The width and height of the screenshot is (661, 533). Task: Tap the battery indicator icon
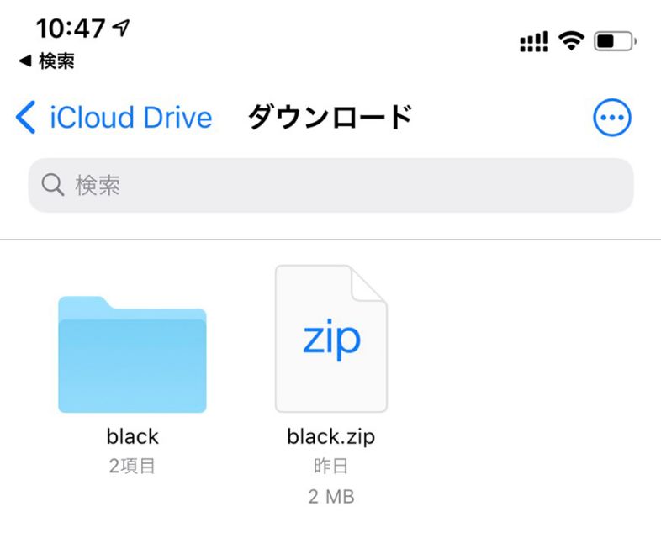click(x=615, y=40)
